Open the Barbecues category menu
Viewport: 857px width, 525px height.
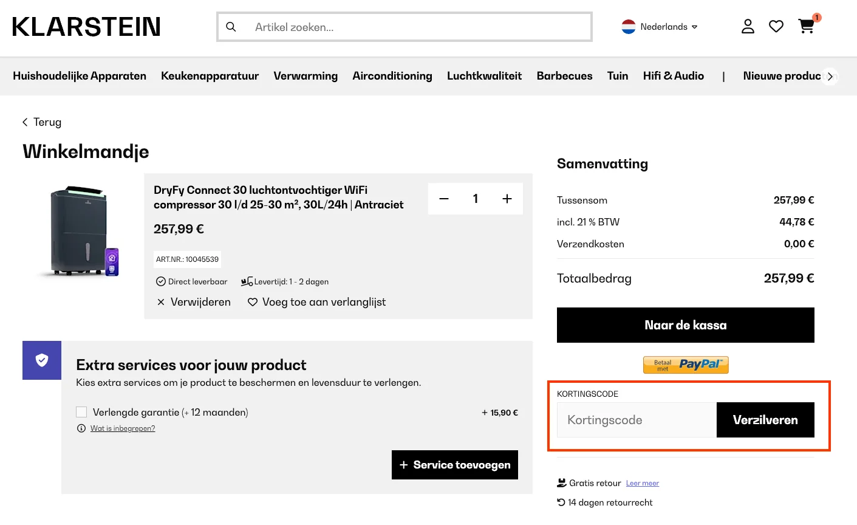pos(564,76)
